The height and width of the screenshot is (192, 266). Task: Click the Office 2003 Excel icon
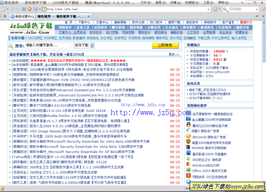188,170
